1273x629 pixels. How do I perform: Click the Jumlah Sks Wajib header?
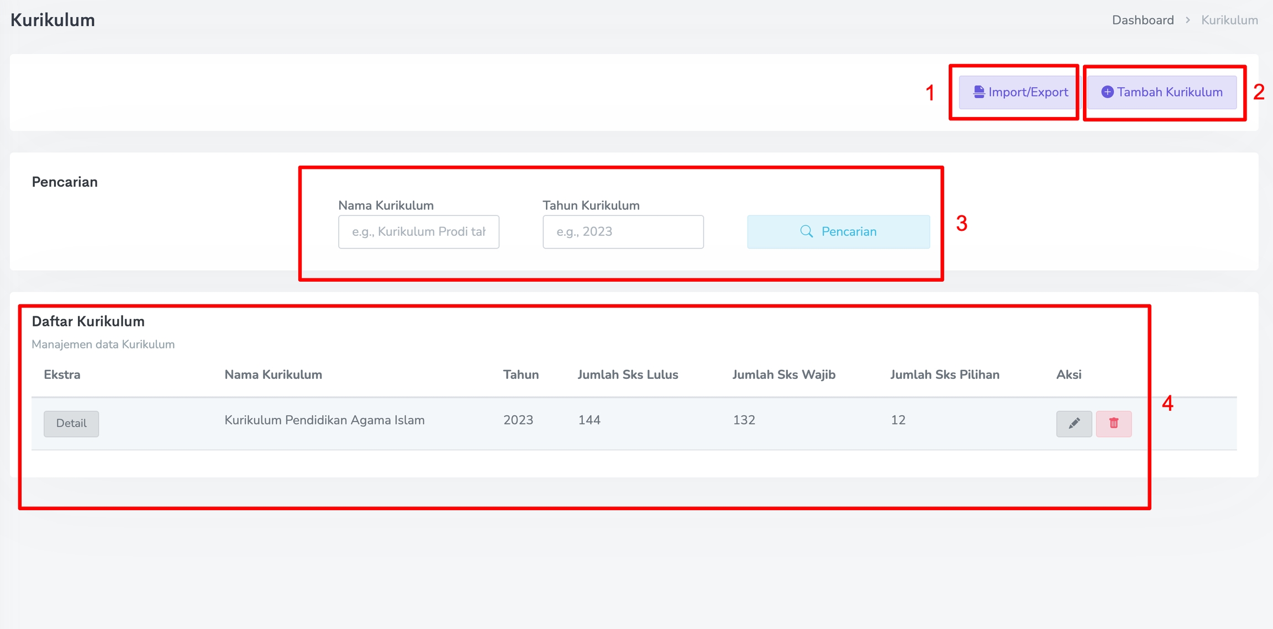pos(783,374)
